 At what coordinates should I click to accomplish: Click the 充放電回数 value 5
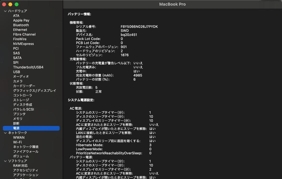click(x=96, y=88)
